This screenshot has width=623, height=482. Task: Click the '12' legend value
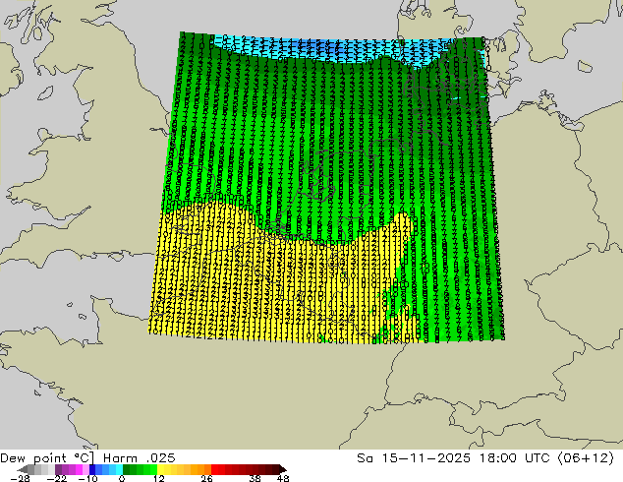pos(159,478)
